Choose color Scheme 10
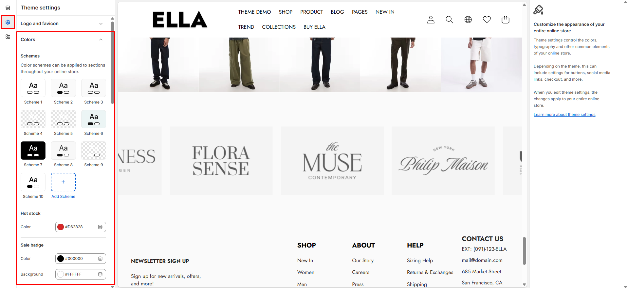Screen dimensions: 627x288 pyautogui.click(x=33, y=182)
